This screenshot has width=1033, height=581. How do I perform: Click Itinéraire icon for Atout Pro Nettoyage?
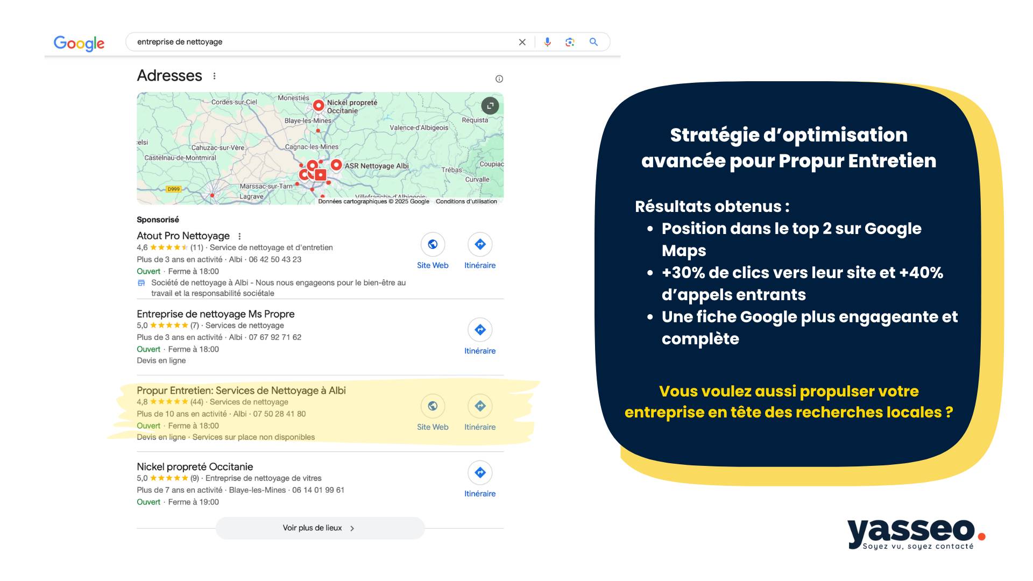480,244
